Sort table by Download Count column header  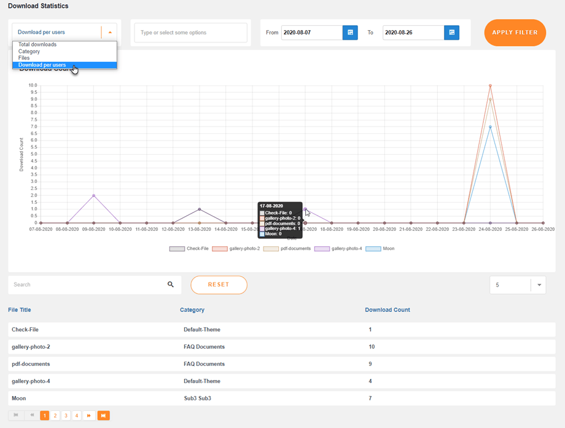point(387,310)
